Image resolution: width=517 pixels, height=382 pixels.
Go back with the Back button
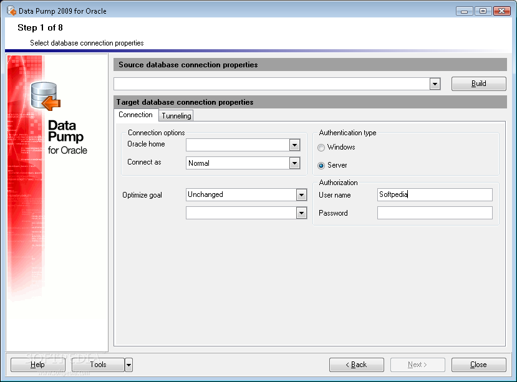point(357,365)
